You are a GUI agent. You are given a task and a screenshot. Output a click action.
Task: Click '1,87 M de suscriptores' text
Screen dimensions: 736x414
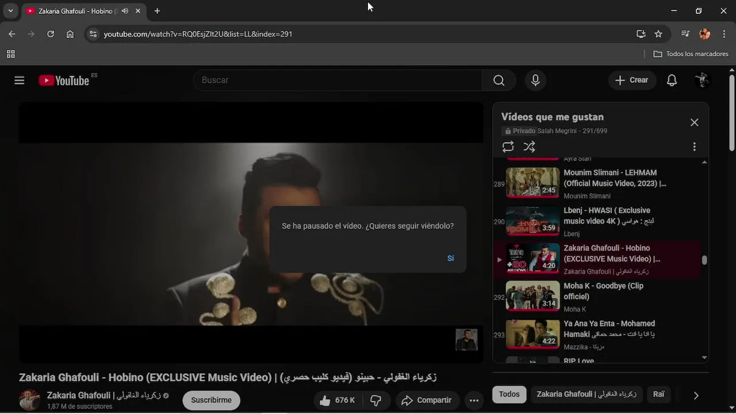click(79, 407)
